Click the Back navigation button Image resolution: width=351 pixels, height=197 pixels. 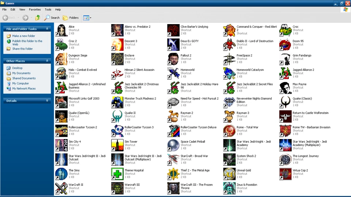pyautogui.click(x=9, y=18)
